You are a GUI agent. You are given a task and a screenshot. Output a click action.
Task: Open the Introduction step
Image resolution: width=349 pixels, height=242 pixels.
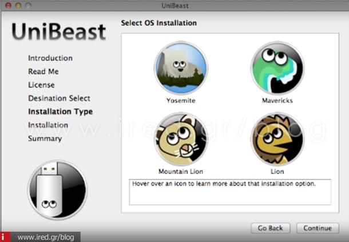(50, 58)
